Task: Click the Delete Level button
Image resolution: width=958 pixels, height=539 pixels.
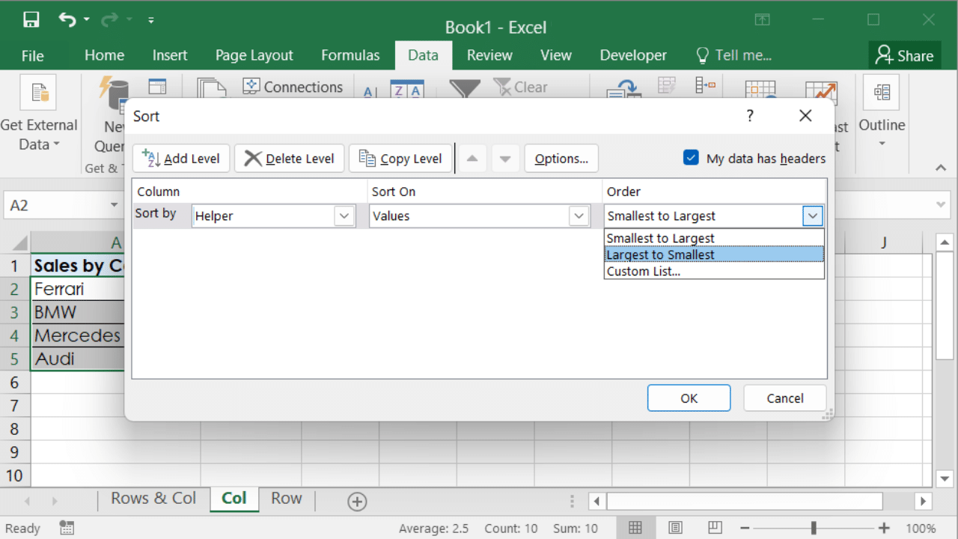Action: [x=289, y=159]
